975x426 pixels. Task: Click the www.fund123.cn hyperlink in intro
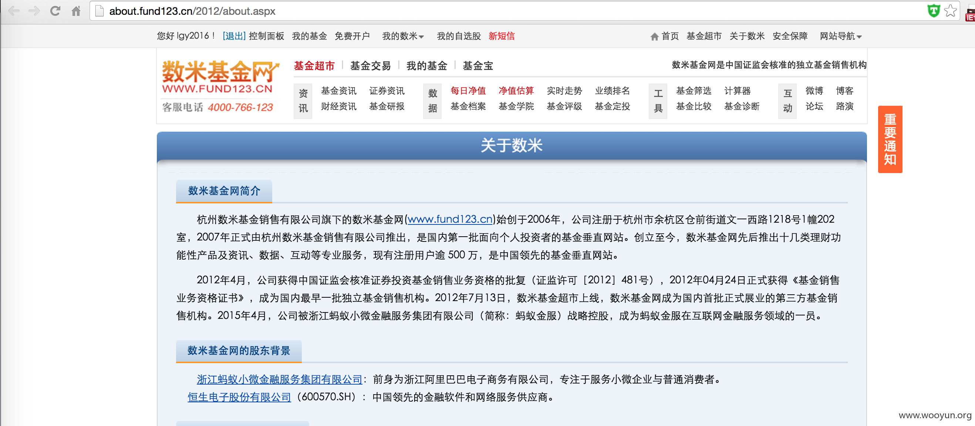point(450,219)
